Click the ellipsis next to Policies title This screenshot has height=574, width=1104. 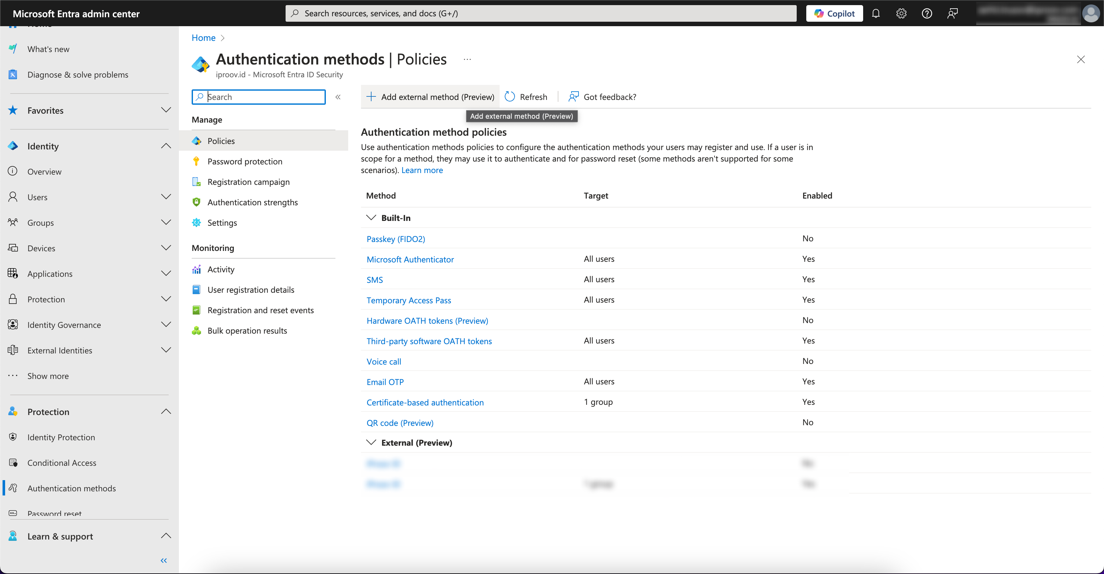coord(467,59)
